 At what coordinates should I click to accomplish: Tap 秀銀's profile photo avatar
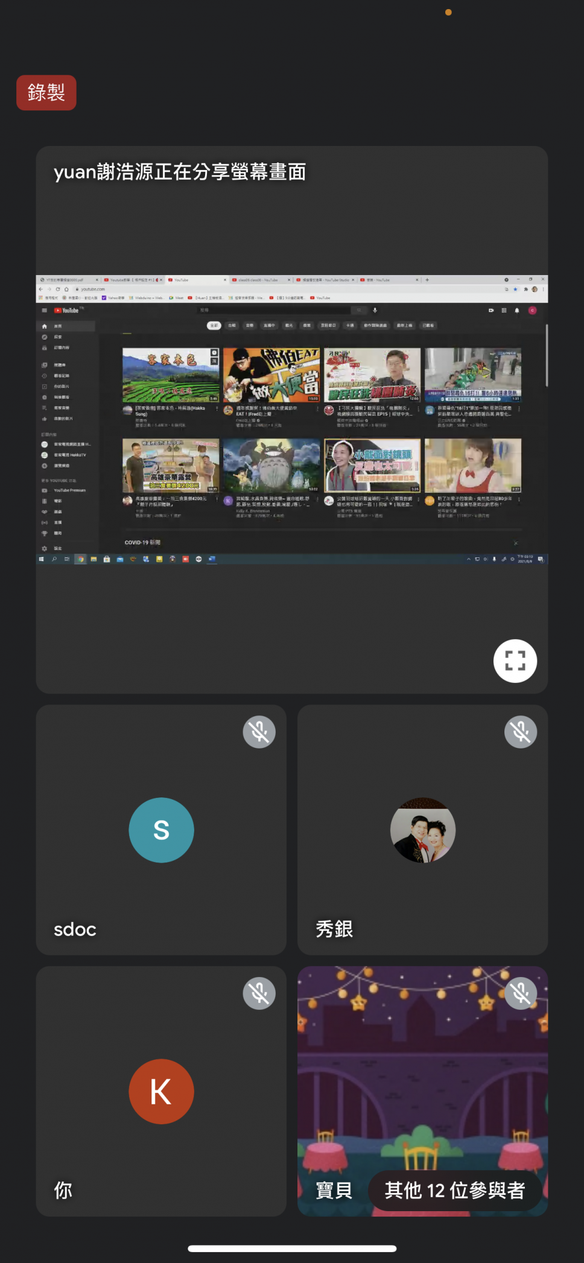pyautogui.click(x=422, y=830)
